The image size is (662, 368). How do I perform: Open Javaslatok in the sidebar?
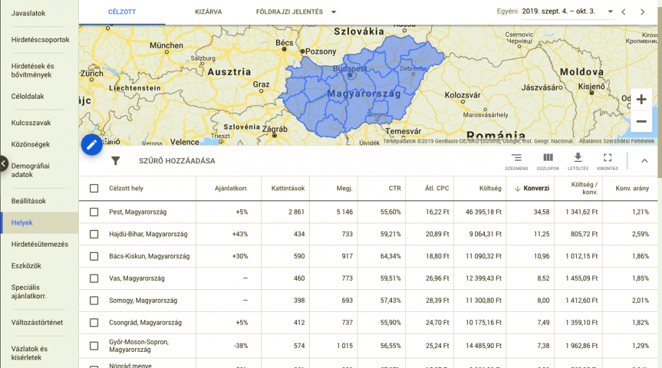point(28,13)
